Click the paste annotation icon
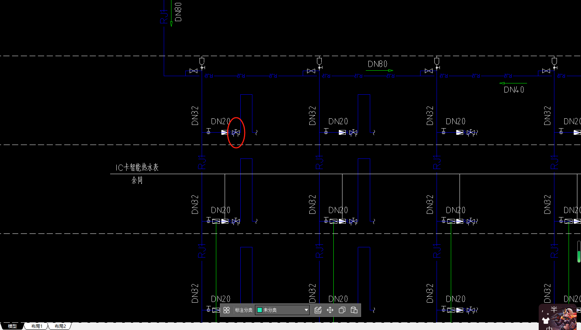 pos(354,310)
